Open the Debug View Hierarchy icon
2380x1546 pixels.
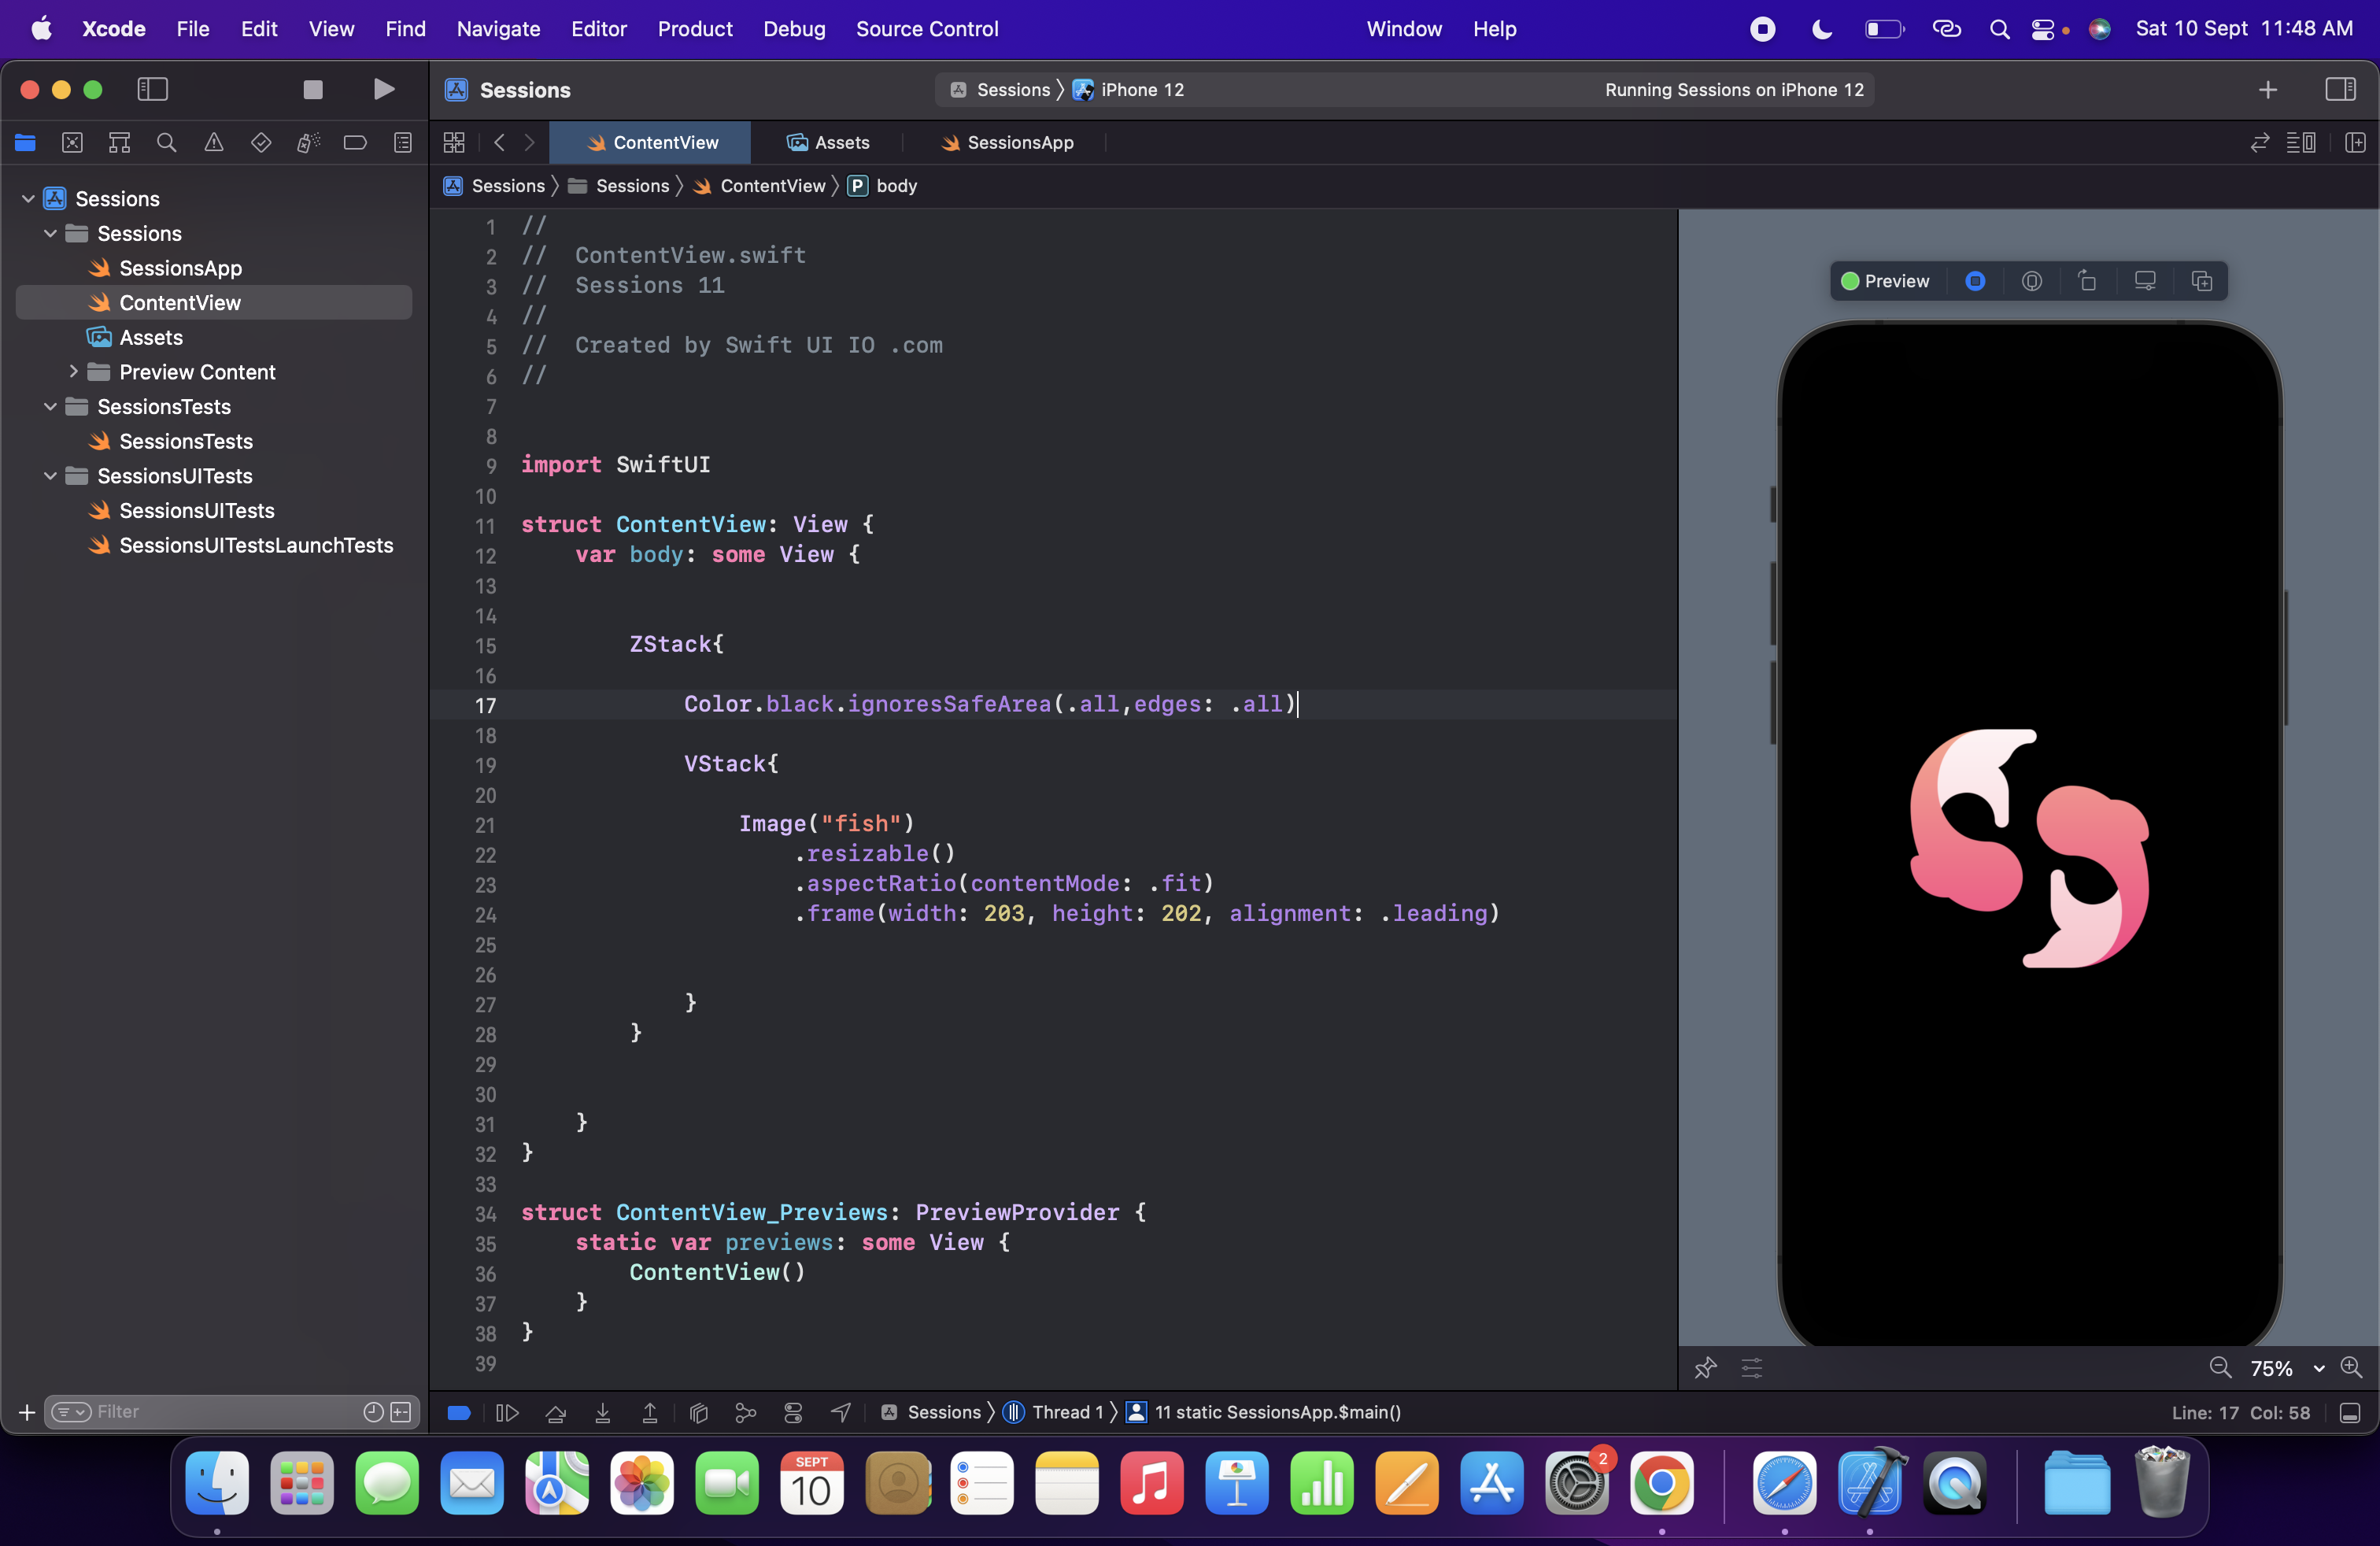(699, 1412)
